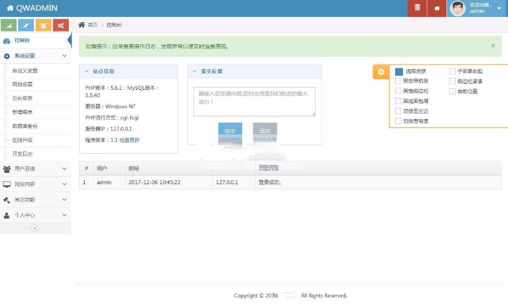Click the orange users shortcut button
This screenshot has width=508, height=304.
point(43,25)
